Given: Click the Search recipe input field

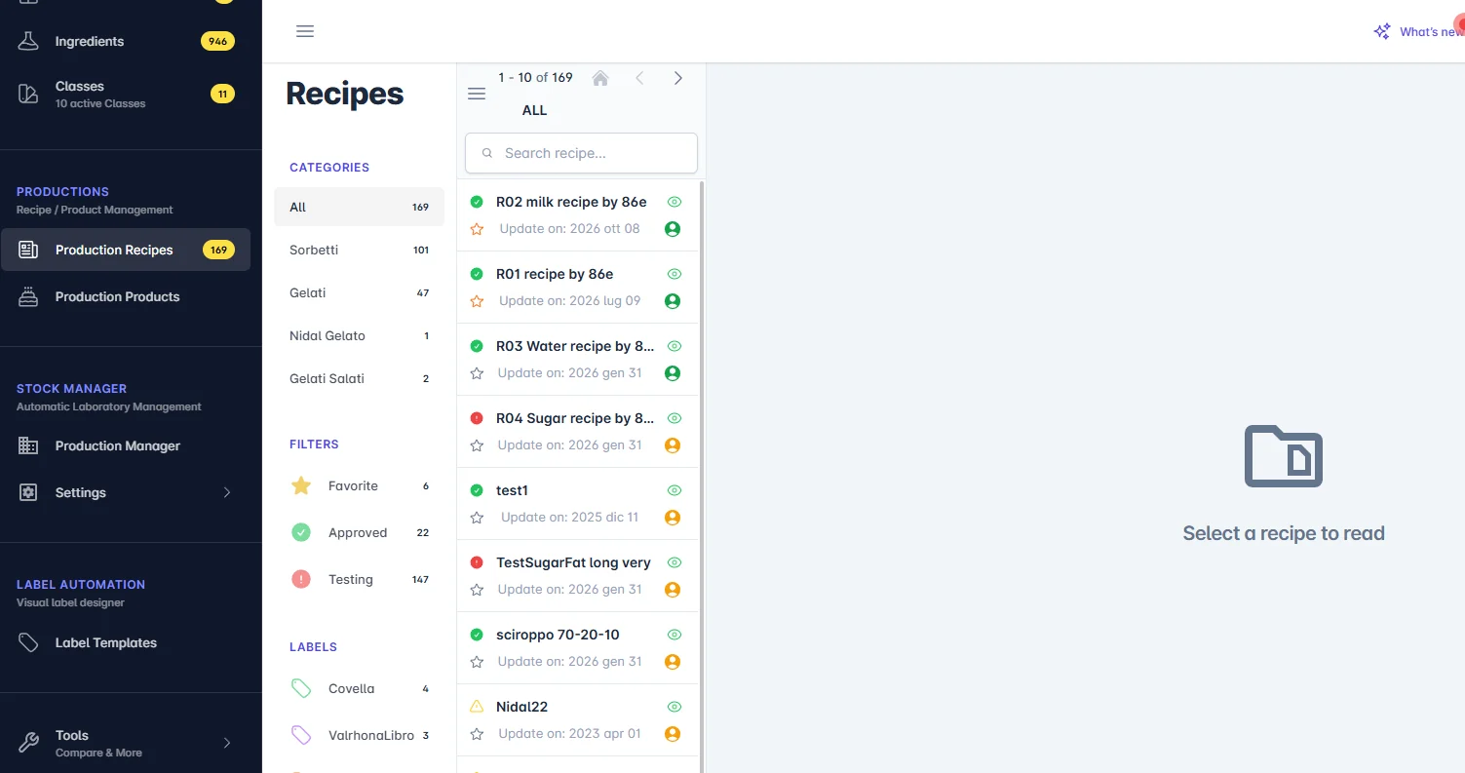Looking at the screenshot, I should pyautogui.click(x=581, y=153).
